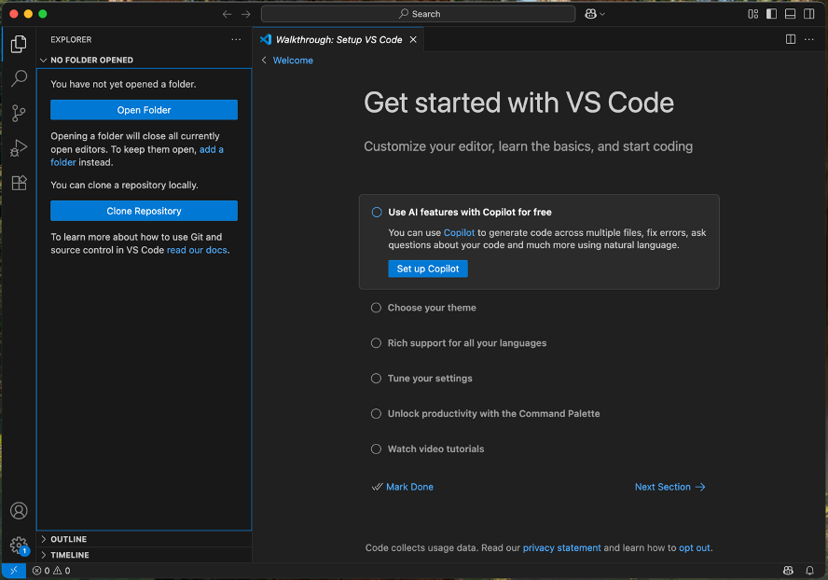The height and width of the screenshot is (580, 828).
Task: Follow the add a folder link
Action: [x=212, y=149]
